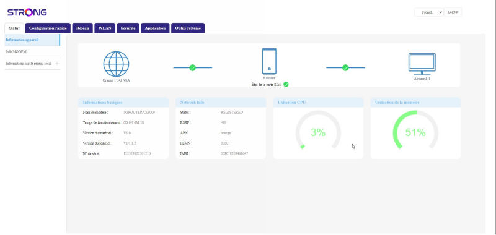Viewport: 496px width, 235px height.
Task: Click the globe internet icon
Action: pos(116,64)
